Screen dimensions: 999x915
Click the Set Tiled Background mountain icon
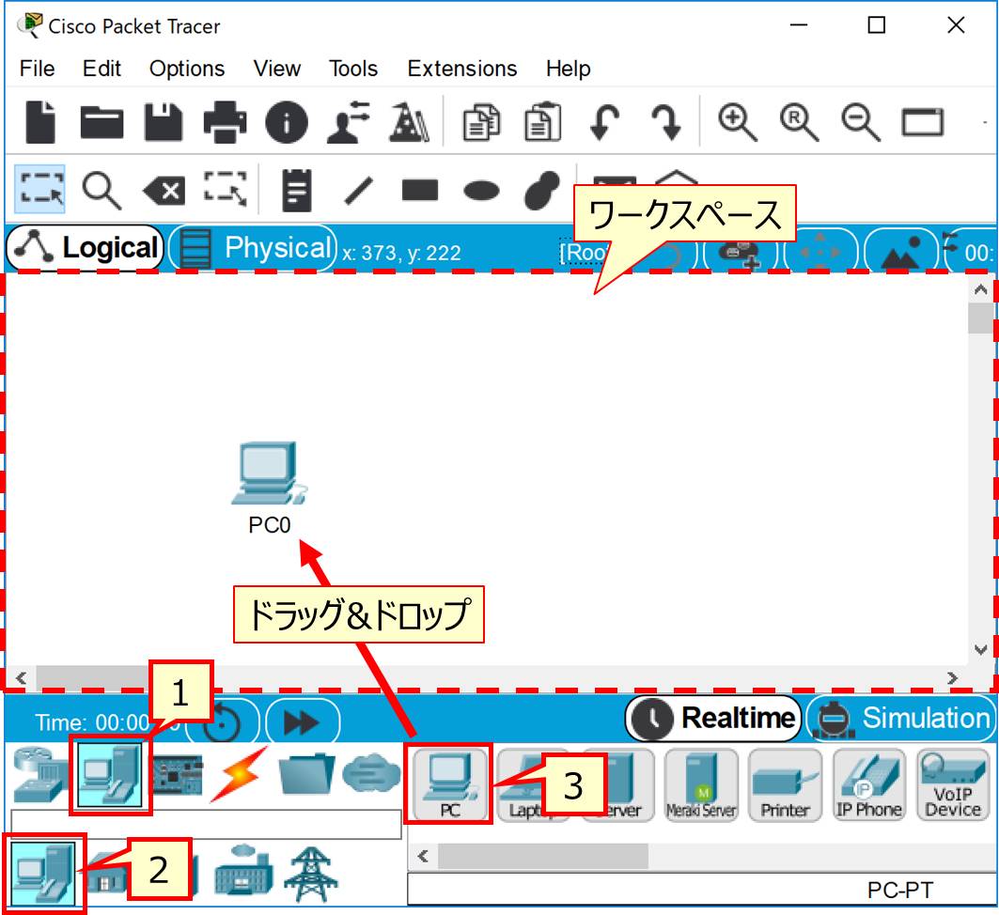900,252
